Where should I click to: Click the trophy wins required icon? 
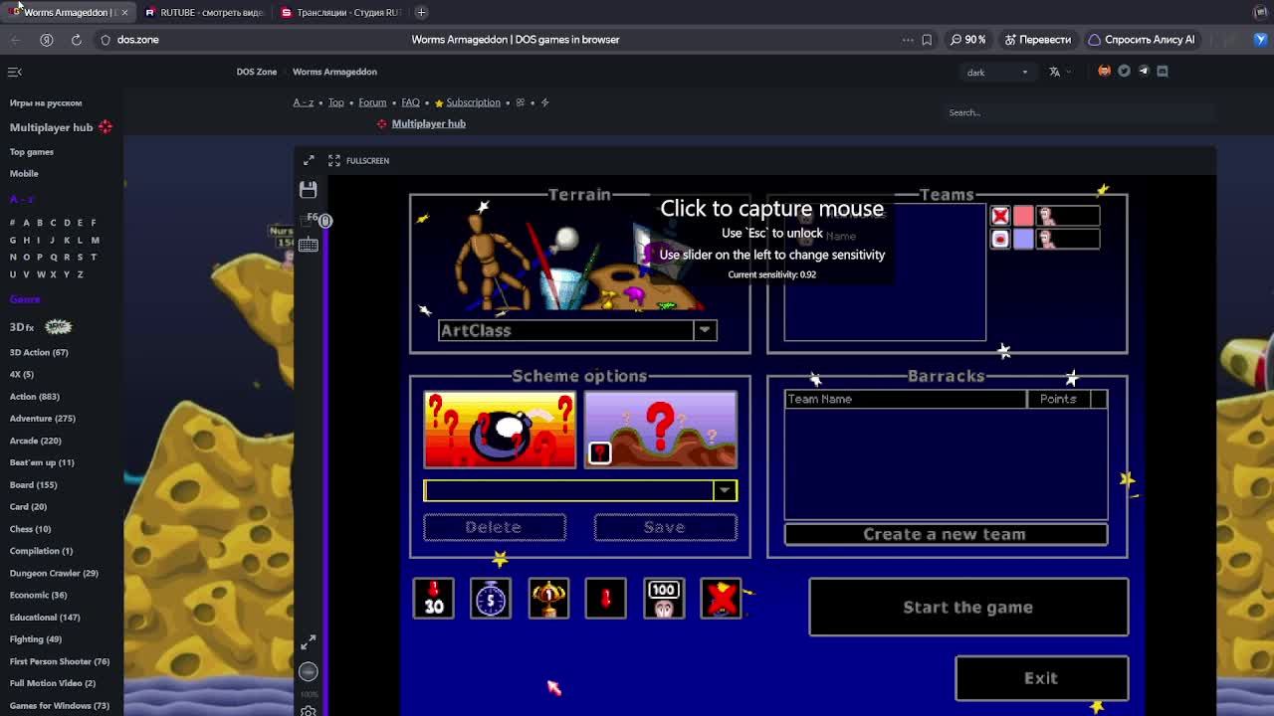[x=548, y=599]
